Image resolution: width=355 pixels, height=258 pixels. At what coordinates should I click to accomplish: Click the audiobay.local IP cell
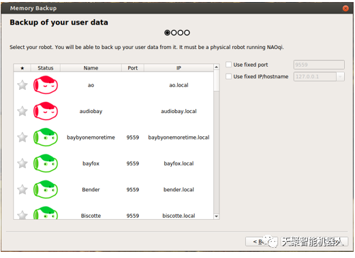[x=179, y=112]
